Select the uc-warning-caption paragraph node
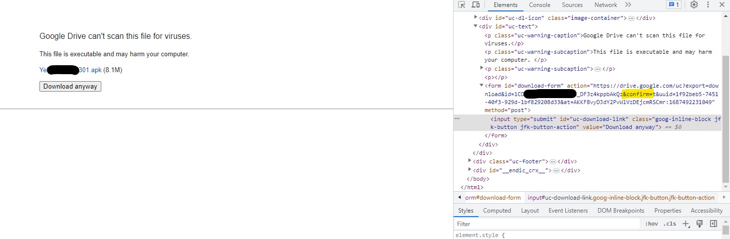Screen dimensions: 730x239 point(595,39)
